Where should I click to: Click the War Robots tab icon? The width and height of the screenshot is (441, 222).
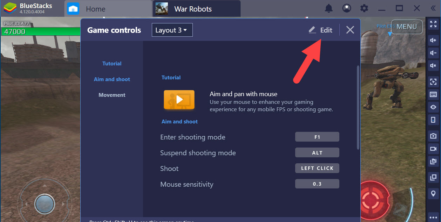[162, 9]
